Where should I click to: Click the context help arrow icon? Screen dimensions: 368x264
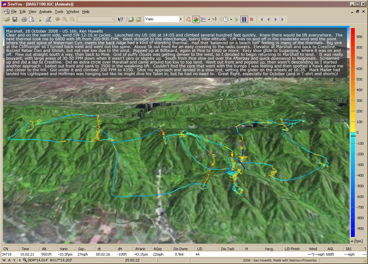point(120,19)
